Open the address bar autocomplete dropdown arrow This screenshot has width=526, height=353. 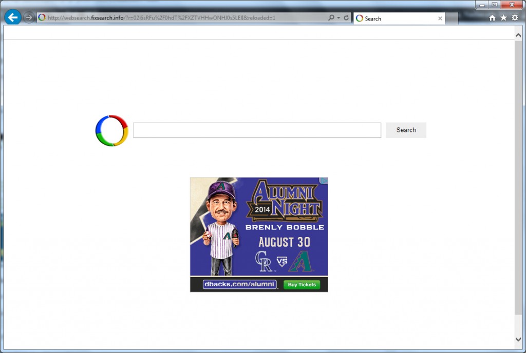339,18
